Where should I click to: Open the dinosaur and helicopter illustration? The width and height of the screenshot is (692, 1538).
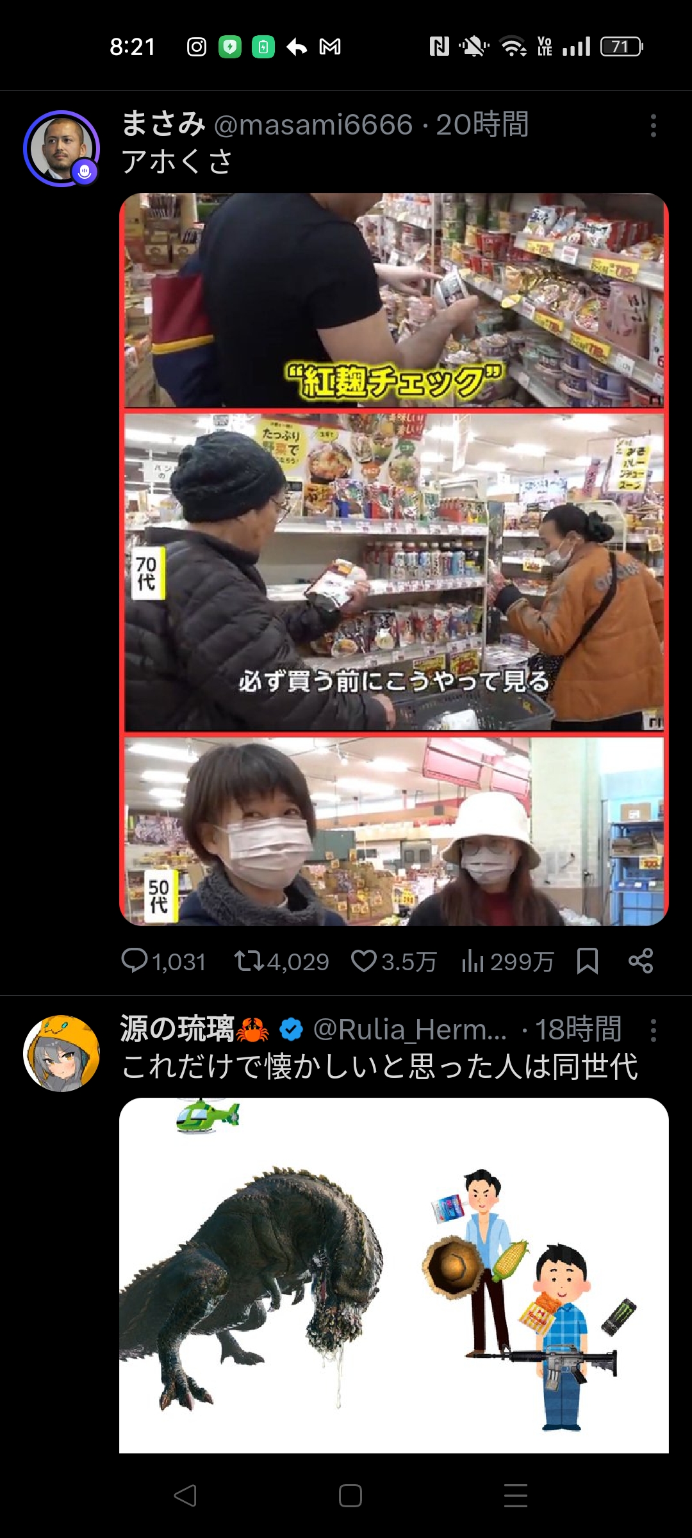394,1275
